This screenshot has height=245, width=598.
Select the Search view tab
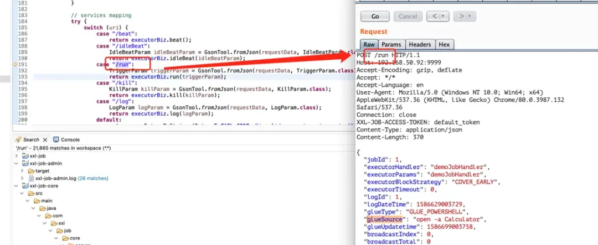tap(31, 139)
